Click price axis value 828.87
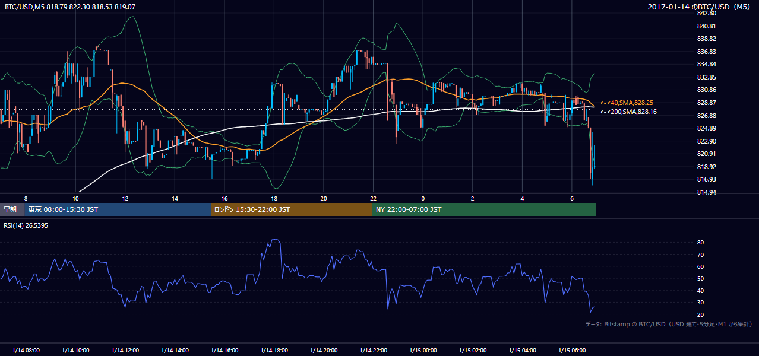The height and width of the screenshot is (356, 759). [x=706, y=103]
